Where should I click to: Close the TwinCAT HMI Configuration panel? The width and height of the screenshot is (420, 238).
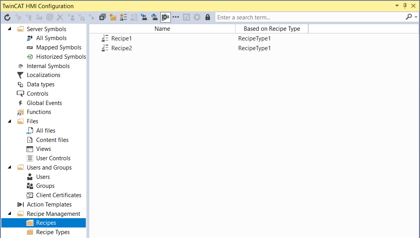click(413, 5)
